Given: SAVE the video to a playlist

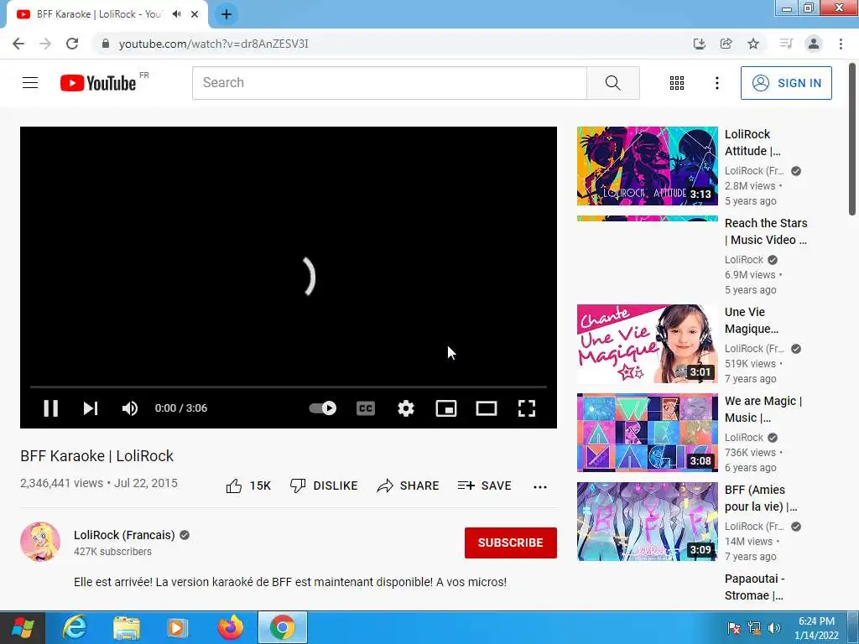Looking at the screenshot, I should click(x=484, y=486).
